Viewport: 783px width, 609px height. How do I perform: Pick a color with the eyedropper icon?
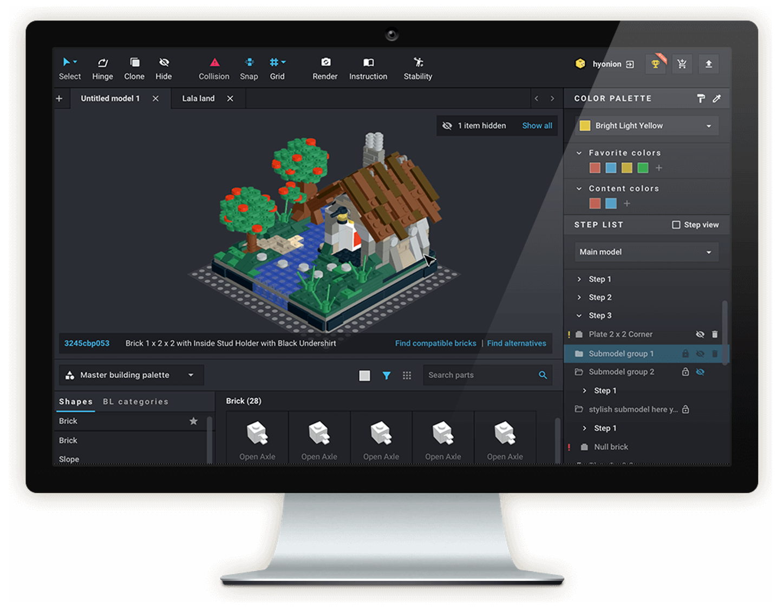717,99
